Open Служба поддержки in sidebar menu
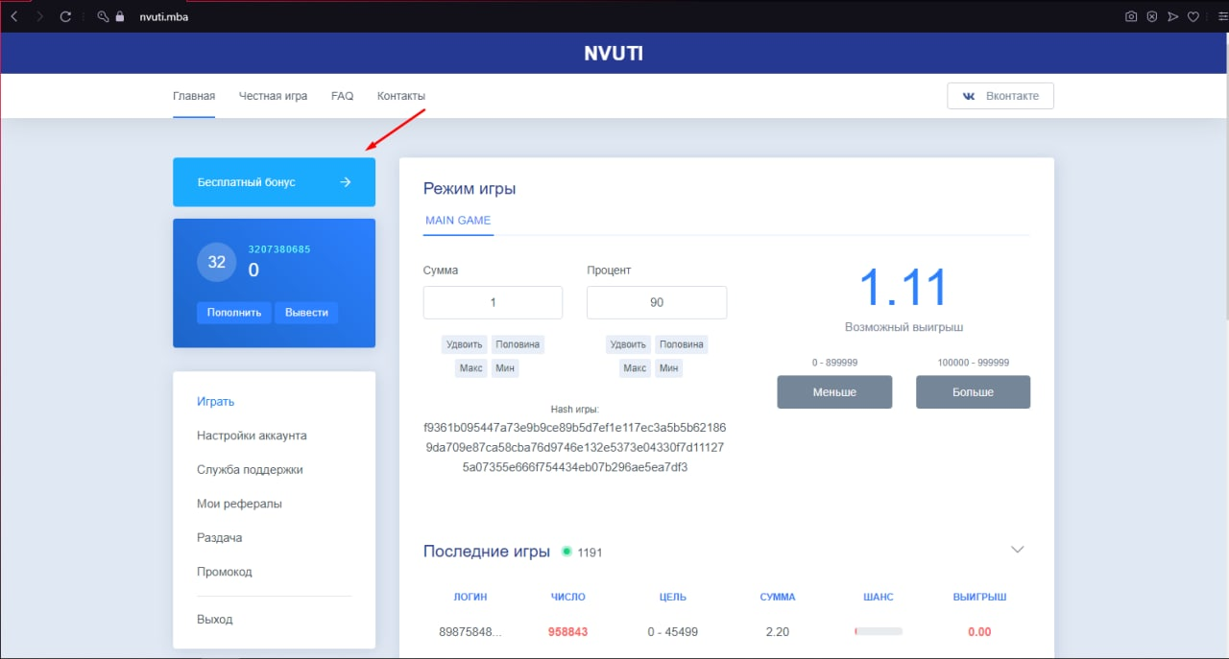The image size is (1229, 659). (x=250, y=470)
